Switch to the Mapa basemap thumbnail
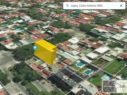This screenshot has height=95, width=127. pyautogui.click(x=122, y=86)
